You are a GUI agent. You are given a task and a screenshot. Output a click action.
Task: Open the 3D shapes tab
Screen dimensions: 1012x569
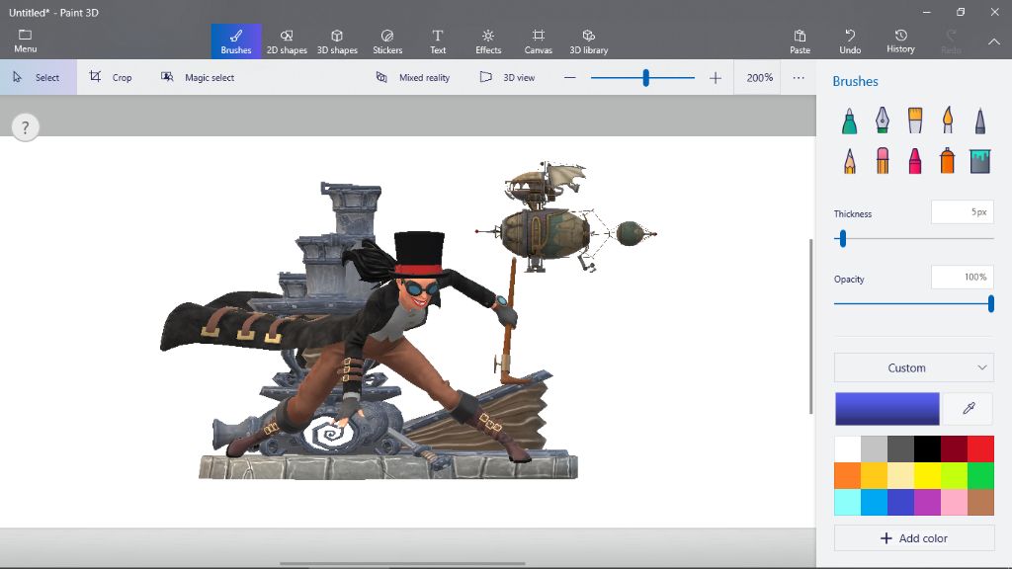coord(337,41)
